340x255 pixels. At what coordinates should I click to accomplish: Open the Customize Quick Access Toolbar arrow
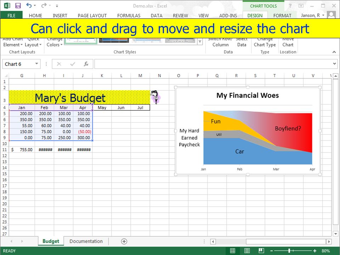(57, 6)
